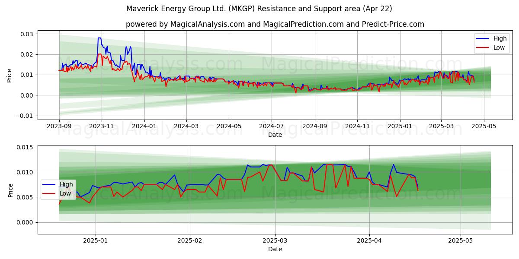Viewport: 519px width, 259px height.
Task: Click the 2024-03 tick label on the top axis
Action: (186, 127)
